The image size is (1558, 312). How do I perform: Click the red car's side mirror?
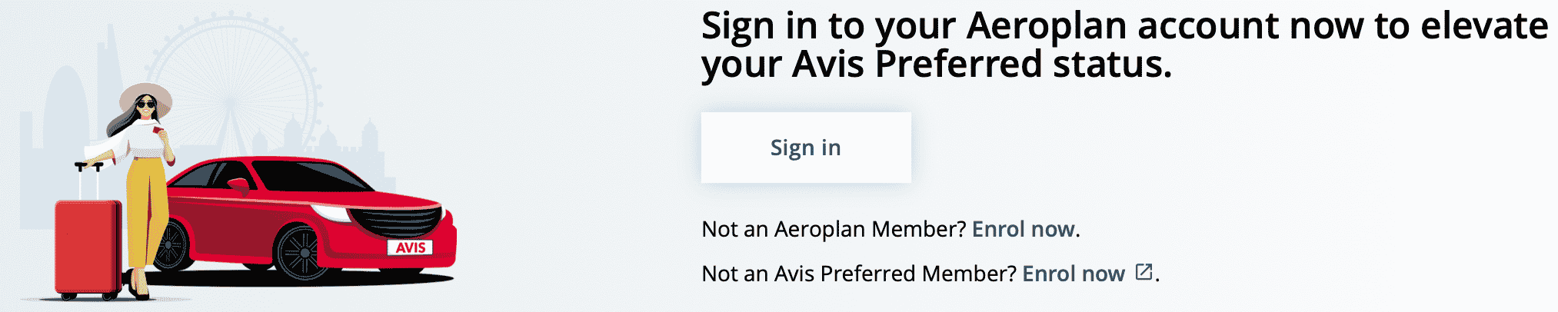239,185
